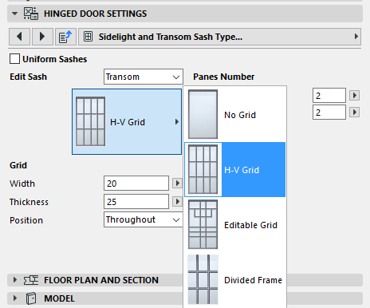Click the second Panes Number input field

pos(329,113)
